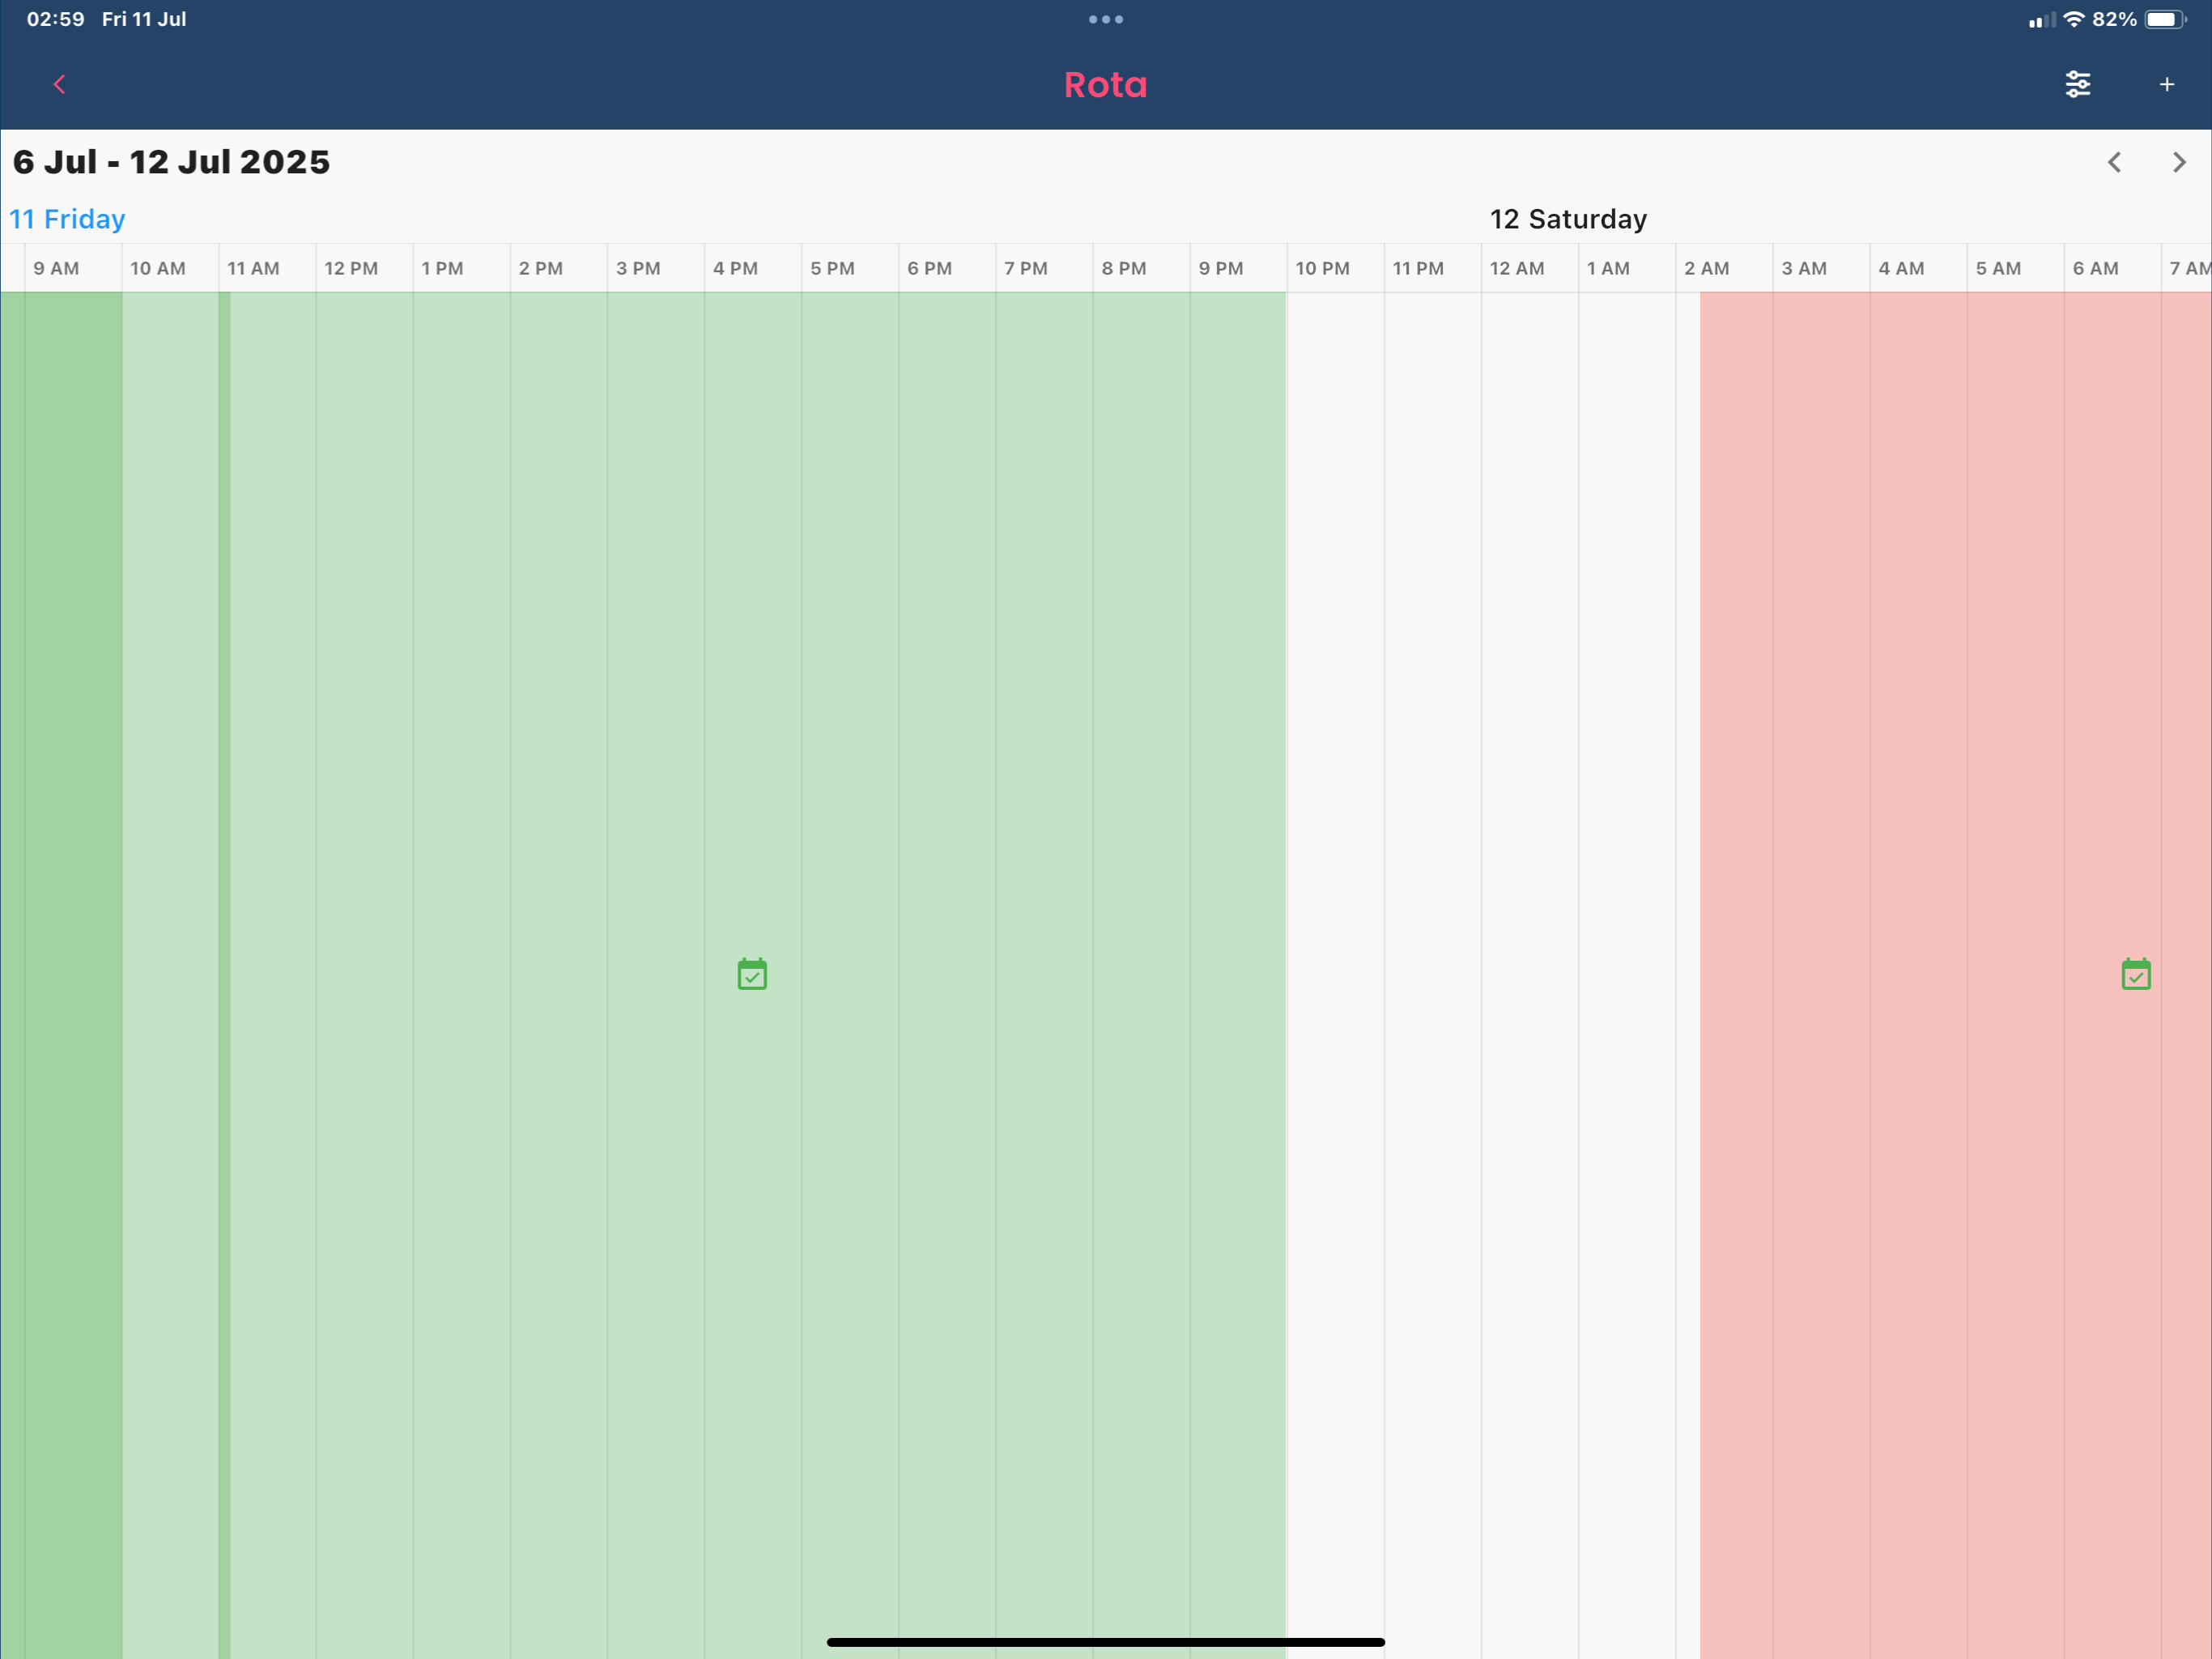Click the 11 AM time label

(x=253, y=268)
